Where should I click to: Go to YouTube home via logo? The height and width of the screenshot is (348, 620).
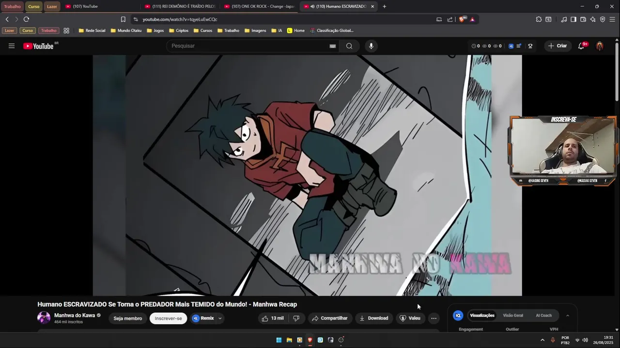coord(39,46)
